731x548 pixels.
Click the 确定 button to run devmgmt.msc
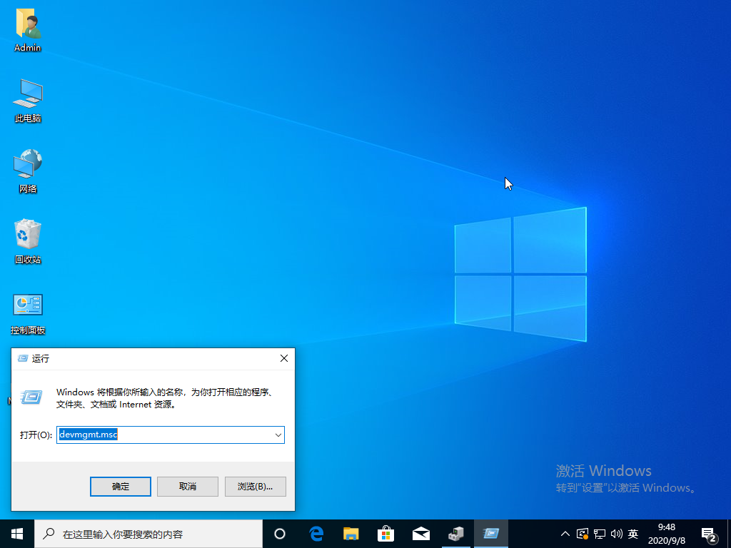tap(120, 486)
